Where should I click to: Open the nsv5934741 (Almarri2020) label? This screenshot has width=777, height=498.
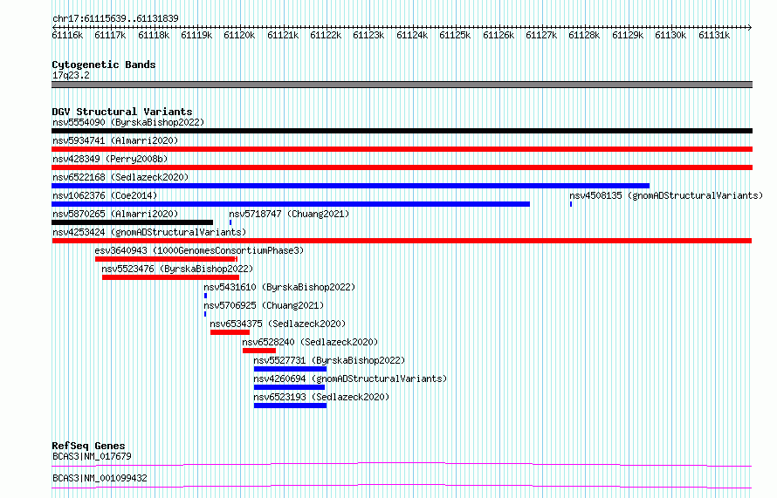pyautogui.click(x=115, y=140)
